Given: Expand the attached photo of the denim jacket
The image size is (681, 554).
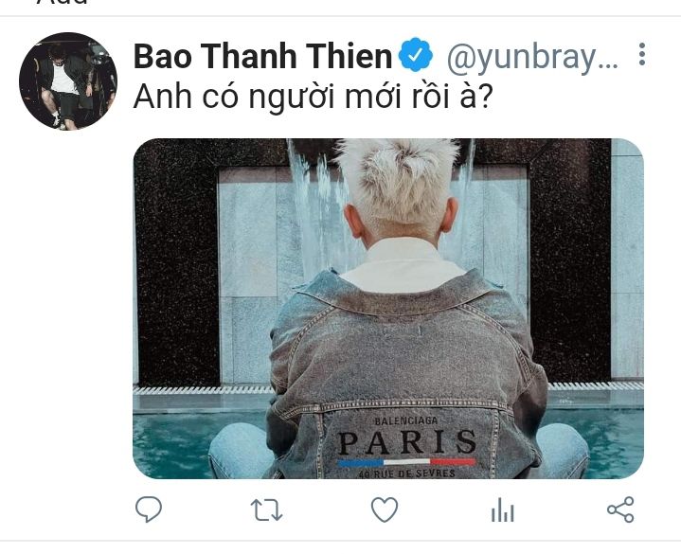Looking at the screenshot, I should [388, 309].
